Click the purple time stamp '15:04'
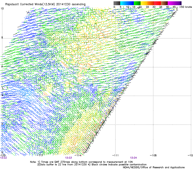 tap(134, 158)
